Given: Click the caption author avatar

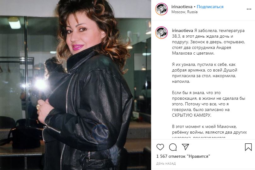Looking at the screenshot, I should pyautogui.click(x=161, y=33).
